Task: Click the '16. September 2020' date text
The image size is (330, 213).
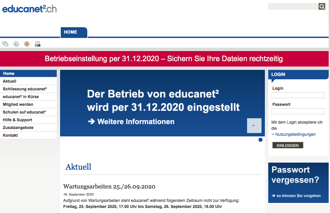Action: point(79,195)
